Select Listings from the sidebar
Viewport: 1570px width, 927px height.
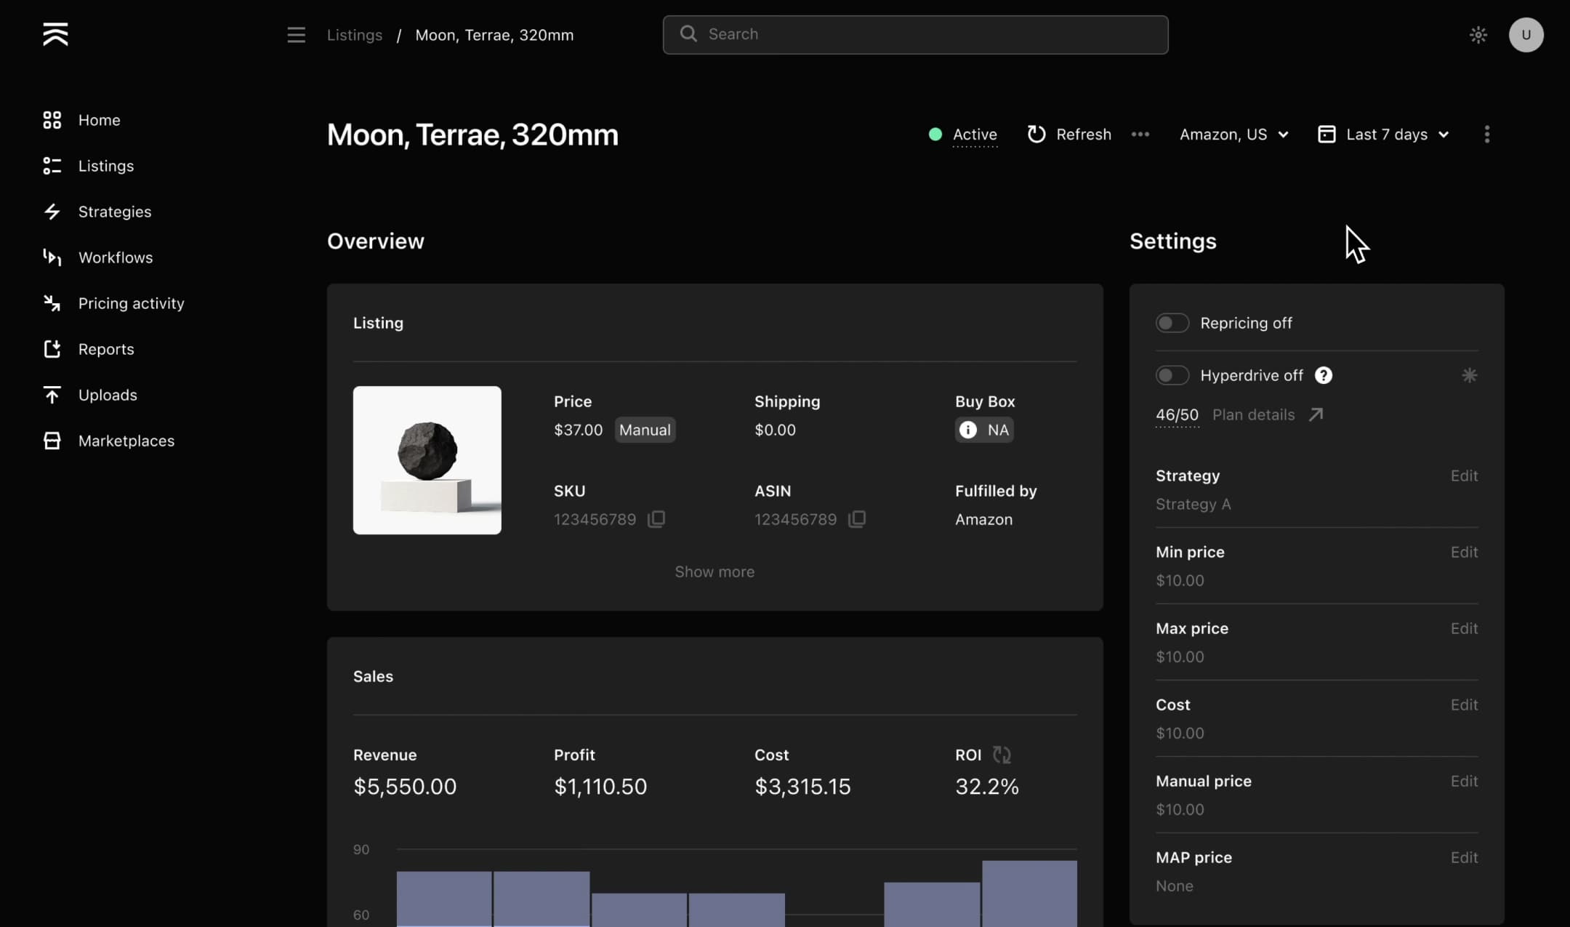[106, 166]
